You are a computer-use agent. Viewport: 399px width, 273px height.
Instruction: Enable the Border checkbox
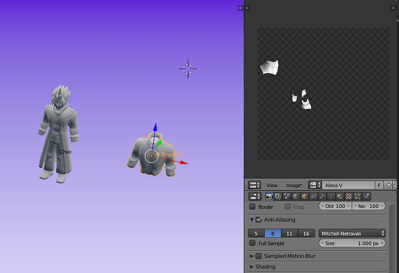[252, 207]
